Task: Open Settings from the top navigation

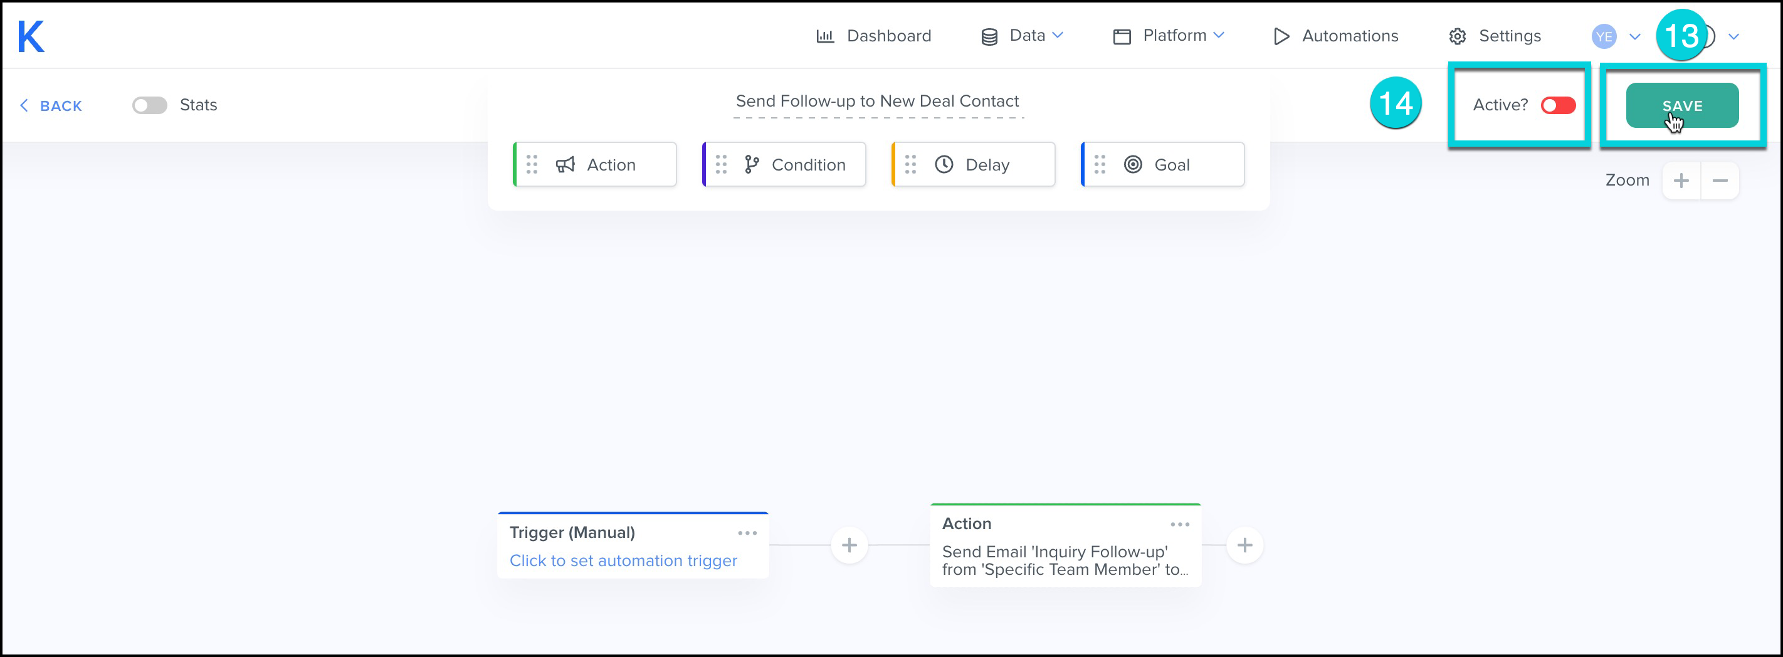Action: pos(1495,36)
